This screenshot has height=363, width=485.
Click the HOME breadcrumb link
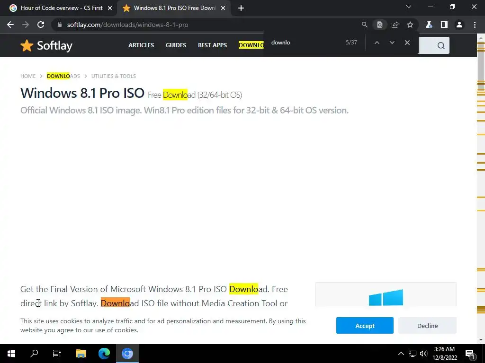click(x=28, y=76)
